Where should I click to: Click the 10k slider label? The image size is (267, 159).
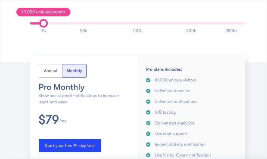[43, 31]
